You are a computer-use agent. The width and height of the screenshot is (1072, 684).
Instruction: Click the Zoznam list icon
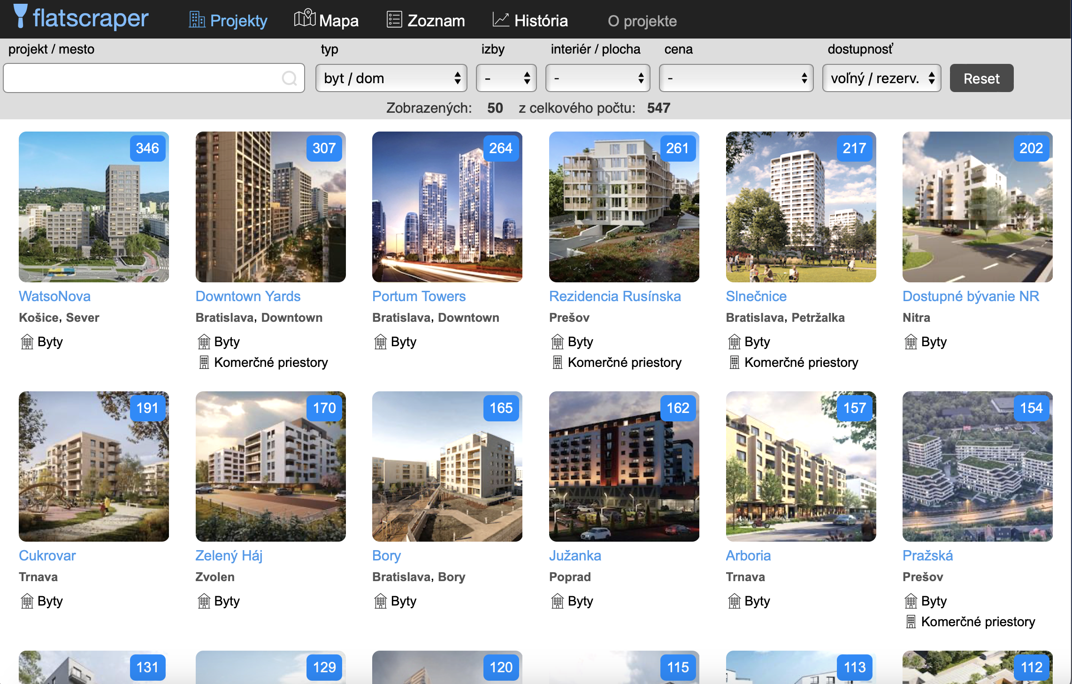click(x=394, y=20)
